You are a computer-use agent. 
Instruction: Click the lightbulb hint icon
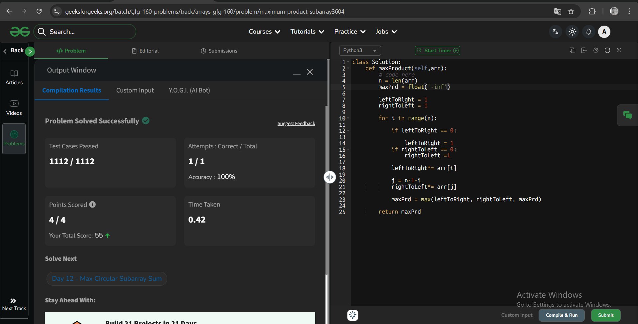pos(353,315)
